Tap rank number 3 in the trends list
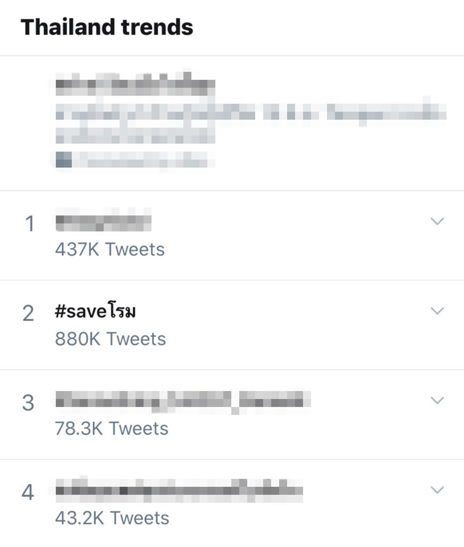 [x=28, y=403]
